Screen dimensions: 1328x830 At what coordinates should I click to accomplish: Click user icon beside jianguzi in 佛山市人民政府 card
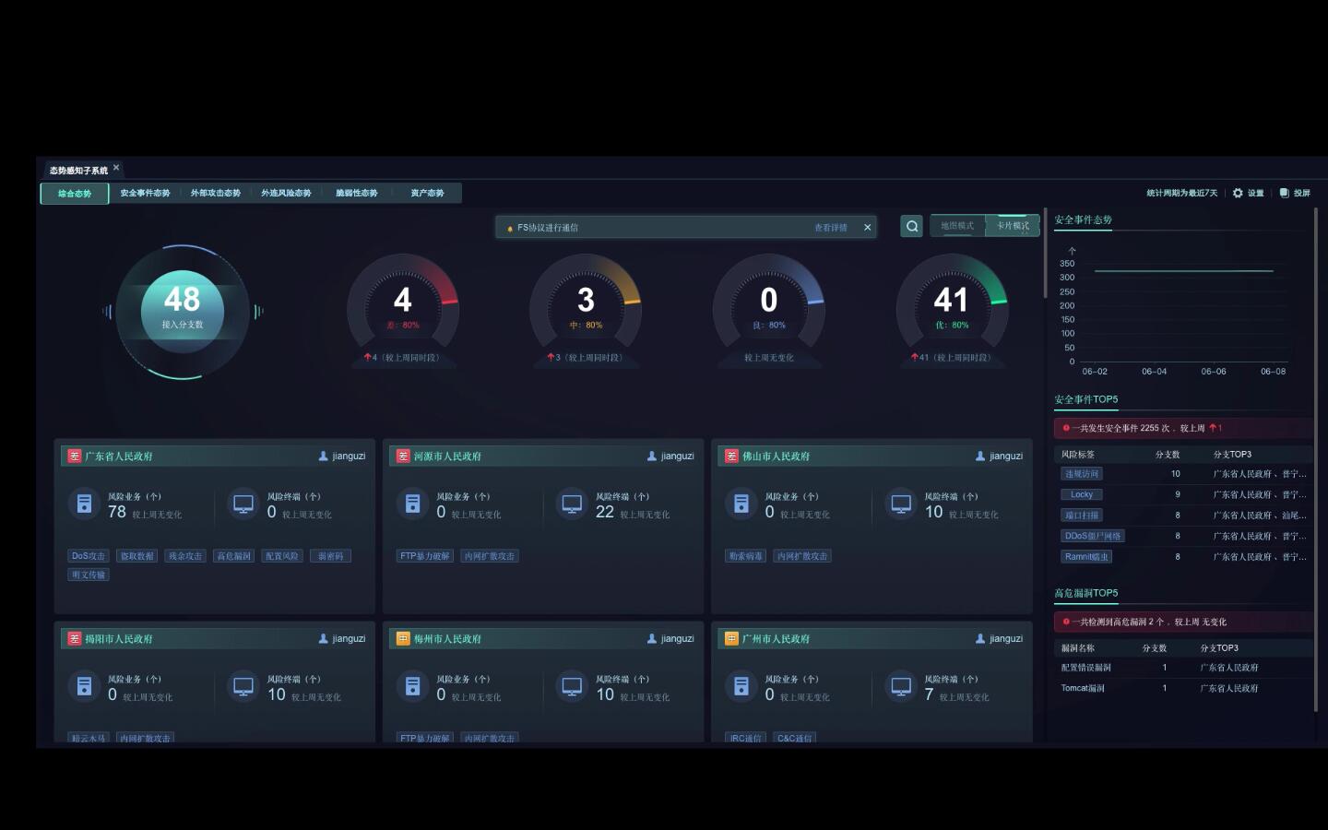click(x=980, y=456)
